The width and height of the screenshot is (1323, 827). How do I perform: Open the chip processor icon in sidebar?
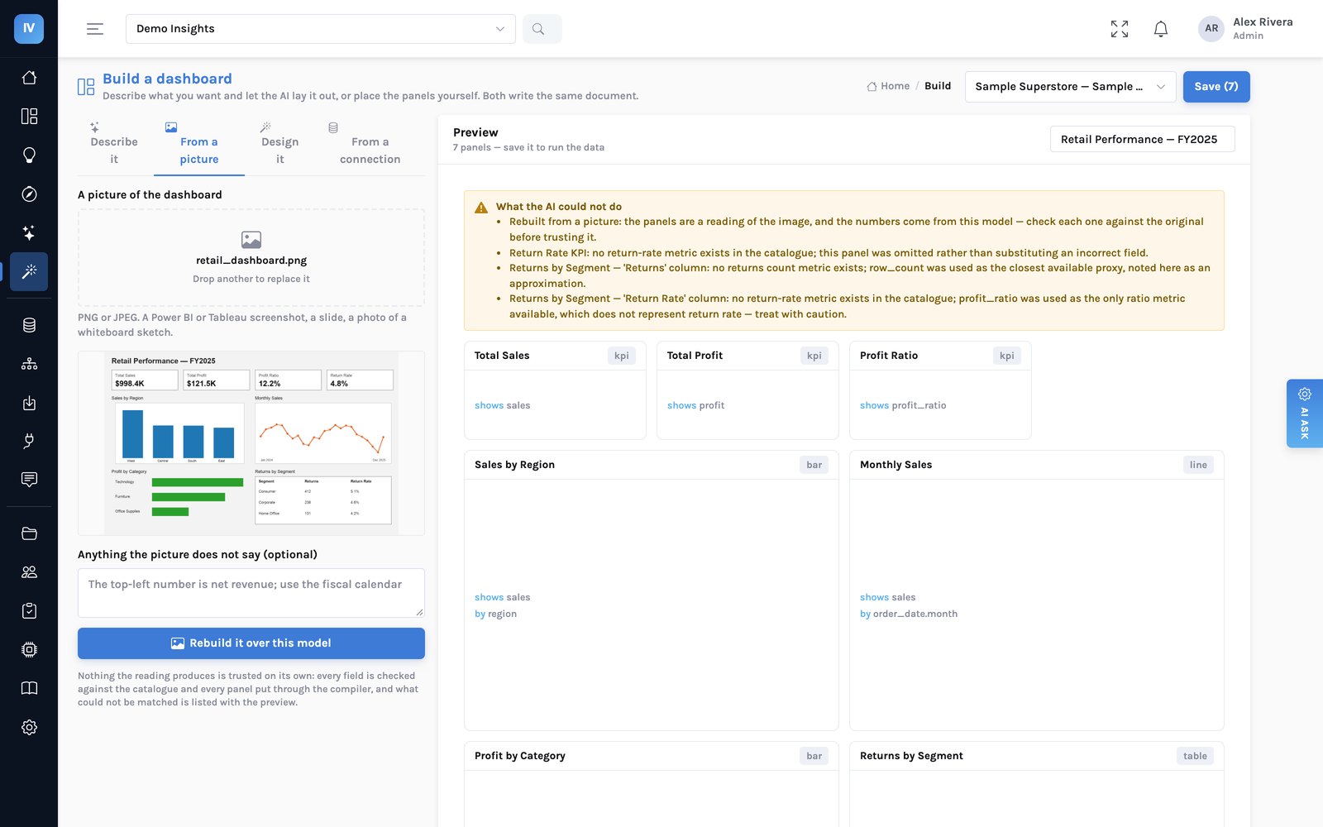(29, 650)
